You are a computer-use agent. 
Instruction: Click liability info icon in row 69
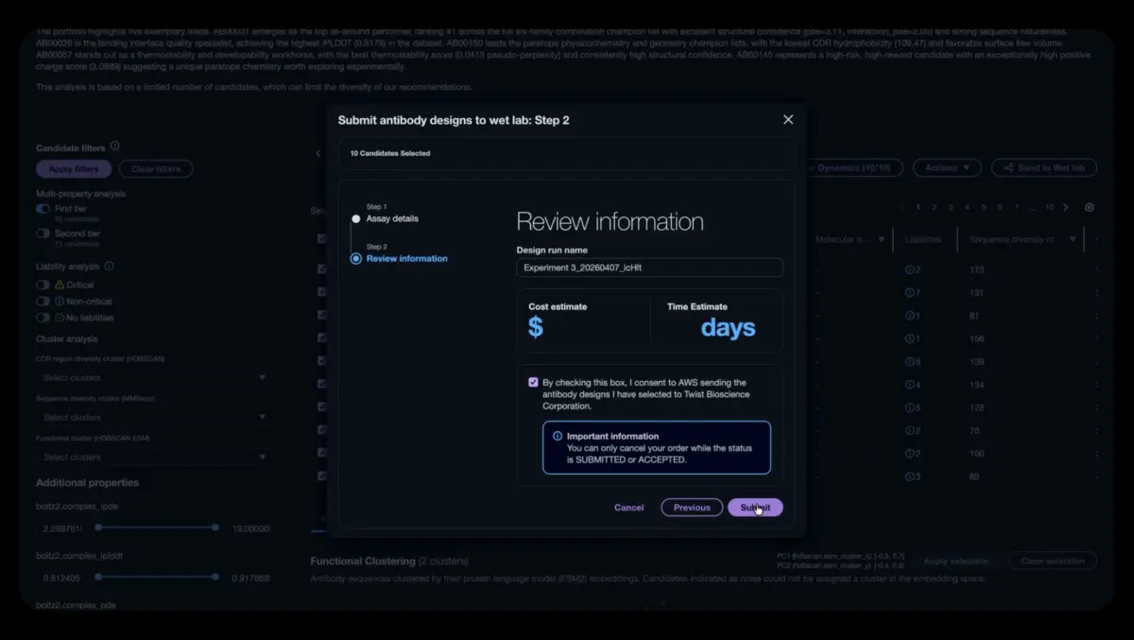click(x=909, y=476)
